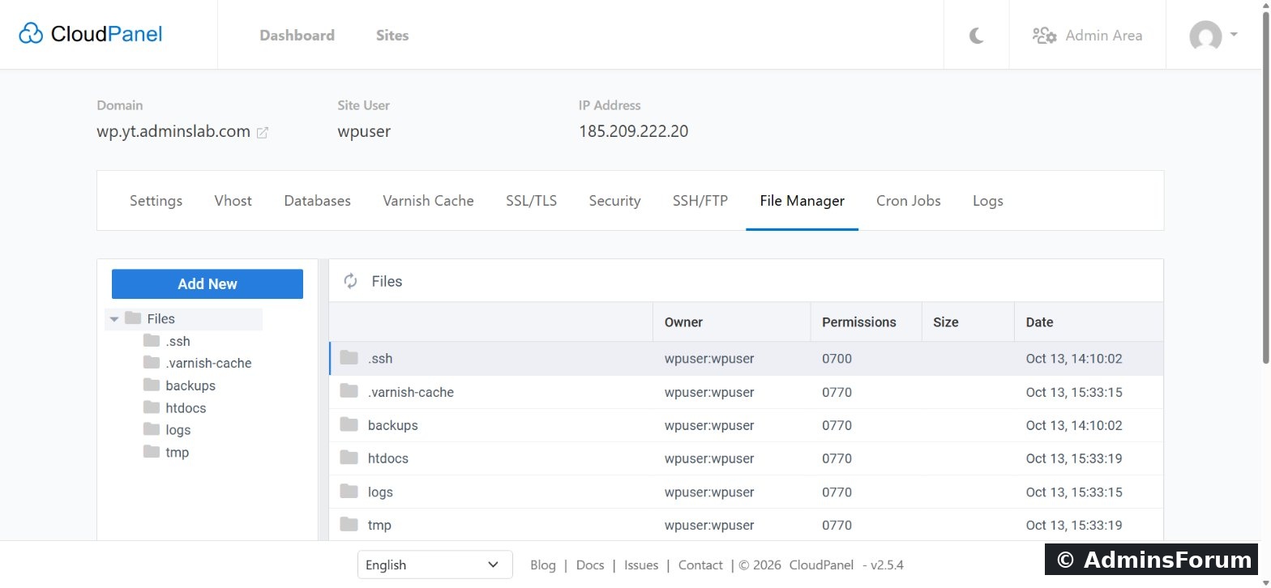1271x588 pixels.
Task: Open Admin Area users-gear icon
Action: click(1044, 36)
